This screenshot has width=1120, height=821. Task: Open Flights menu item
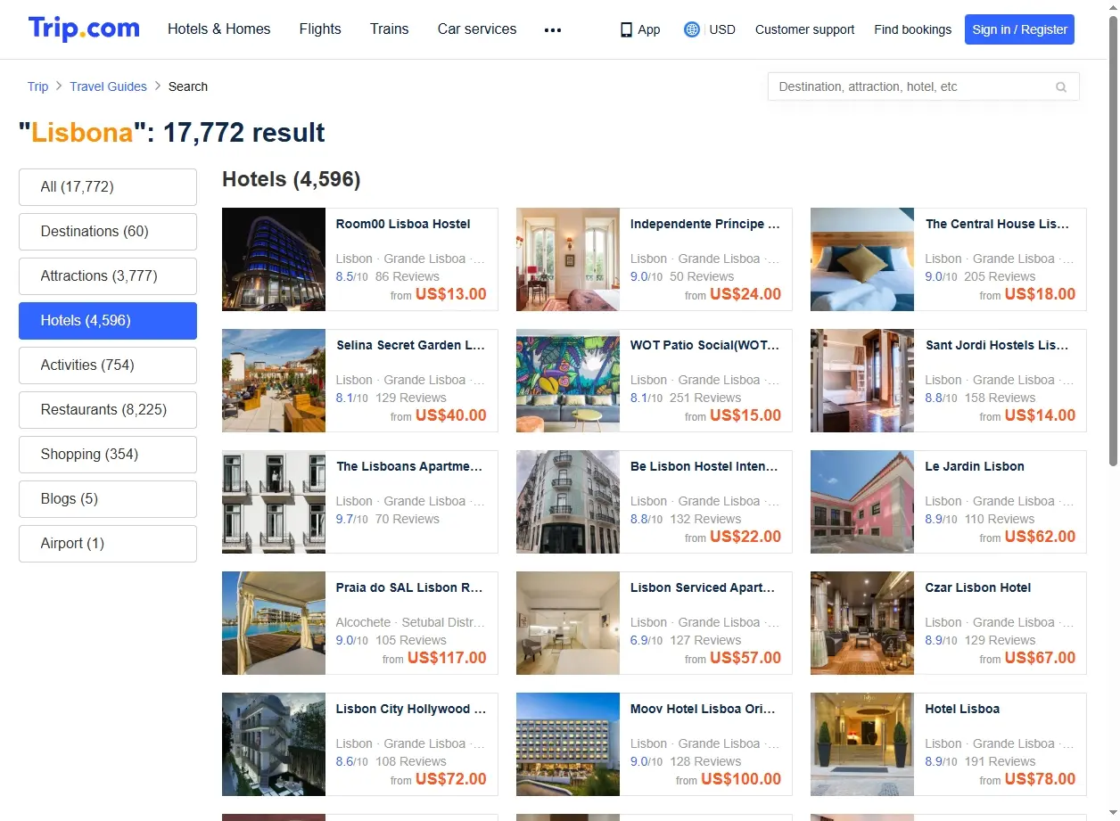pyautogui.click(x=320, y=29)
